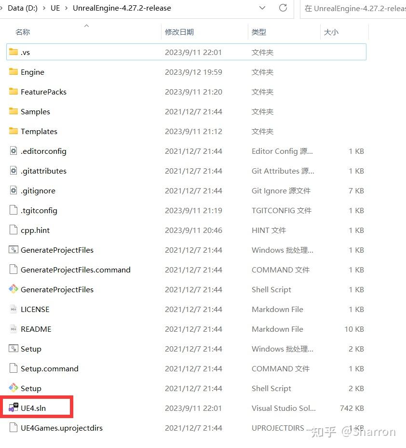
Task: Click the Engine folder icon
Action: [14, 71]
